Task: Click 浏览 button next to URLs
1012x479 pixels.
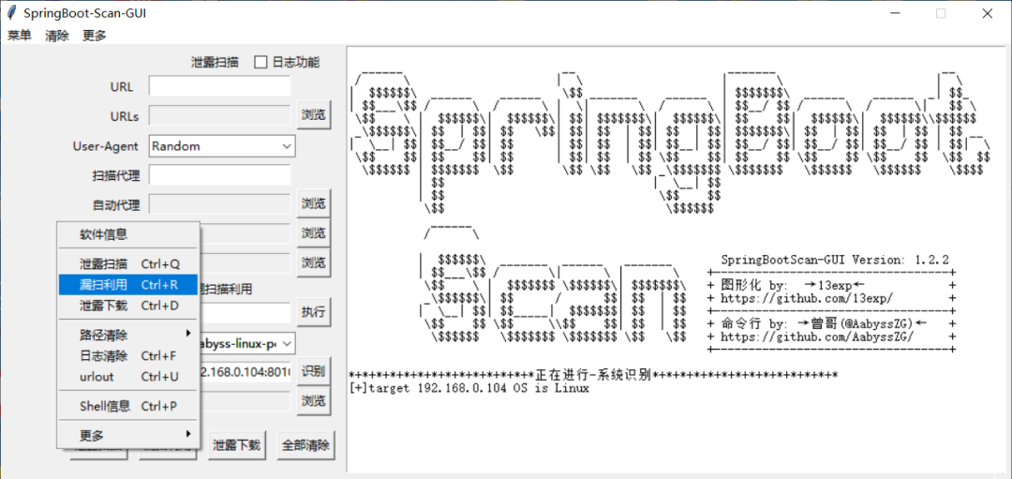Action: click(314, 116)
